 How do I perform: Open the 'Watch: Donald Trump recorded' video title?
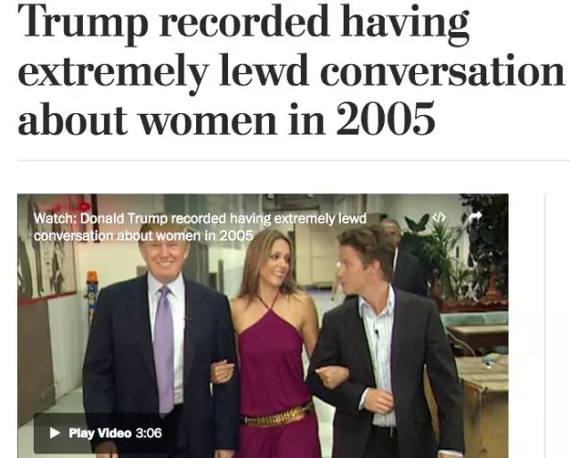(199, 218)
